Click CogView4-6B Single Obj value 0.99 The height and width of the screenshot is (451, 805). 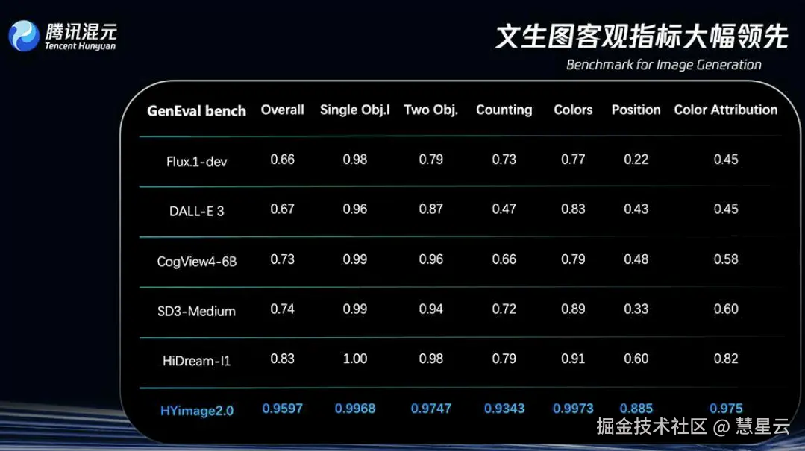click(x=355, y=259)
